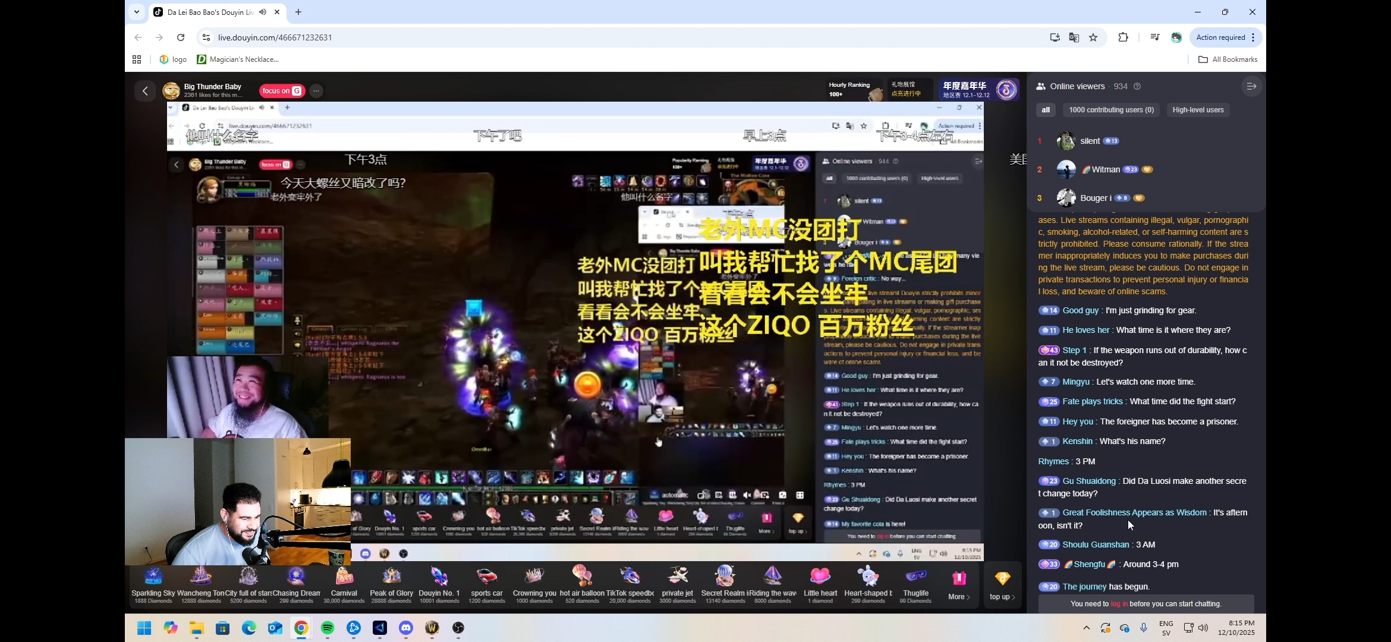Collapse the Online viewers side panel
This screenshot has height=642, width=1391.
pyautogui.click(x=1251, y=86)
